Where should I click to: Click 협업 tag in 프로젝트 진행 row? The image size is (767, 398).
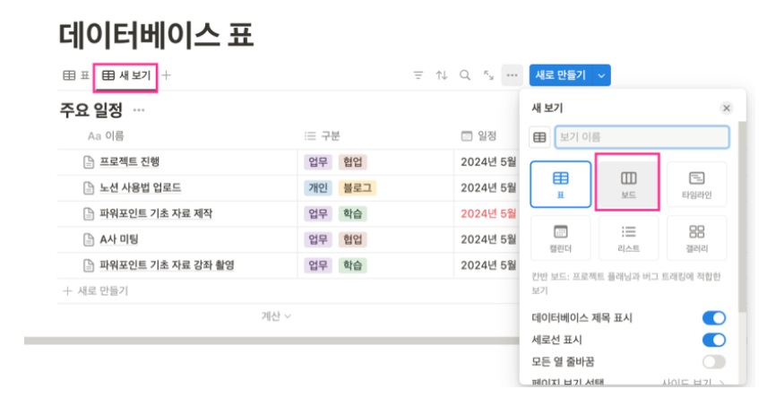pyautogui.click(x=353, y=162)
